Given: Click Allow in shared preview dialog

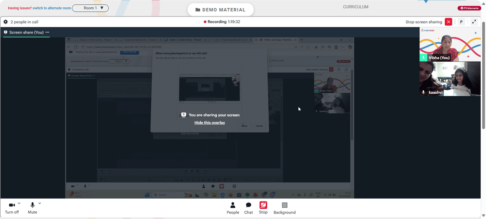Looking at the screenshot, I should [244, 126].
